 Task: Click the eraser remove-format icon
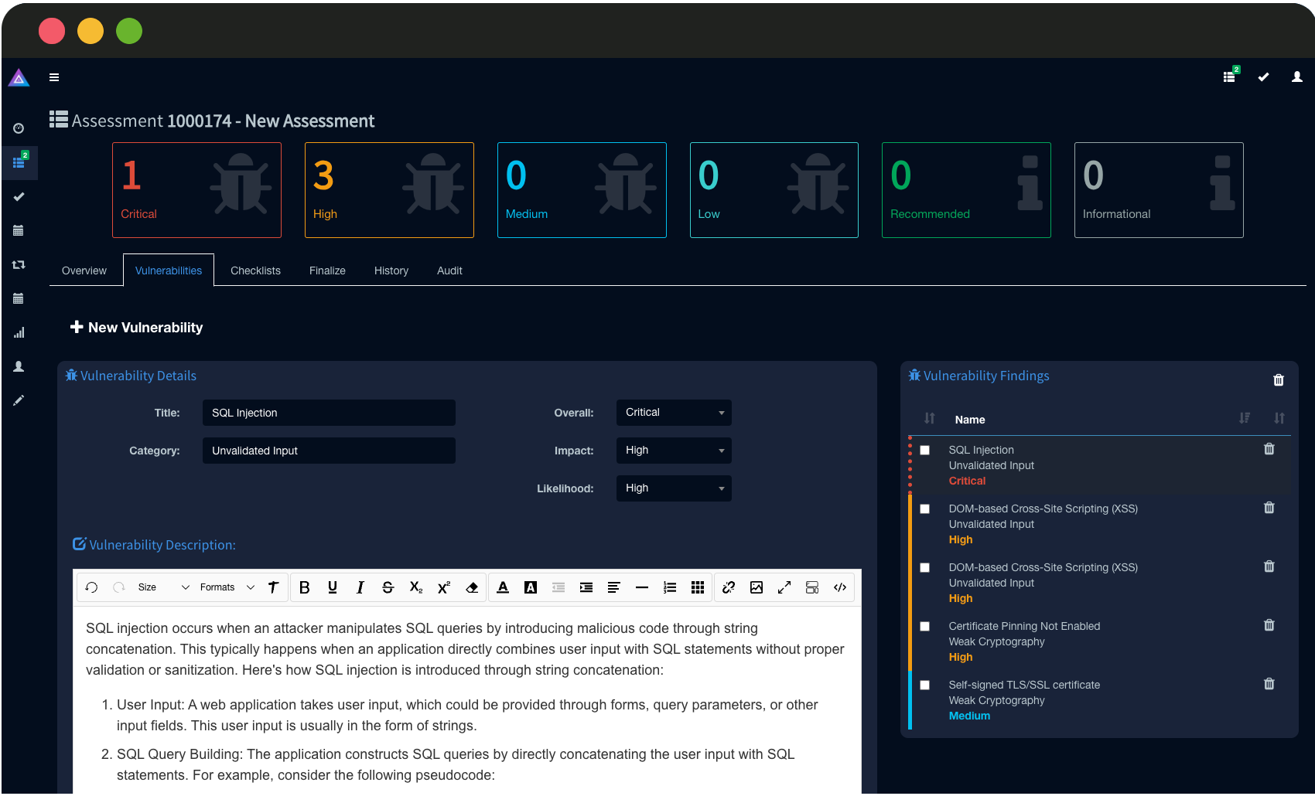(x=472, y=587)
